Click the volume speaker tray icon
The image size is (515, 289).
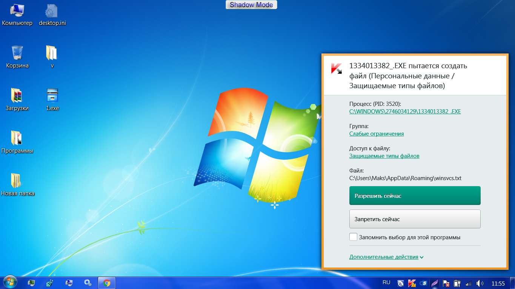tap(480, 283)
